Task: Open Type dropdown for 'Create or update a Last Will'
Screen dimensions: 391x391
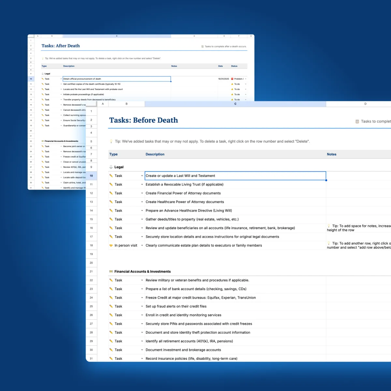Action: click(x=142, y=176)
